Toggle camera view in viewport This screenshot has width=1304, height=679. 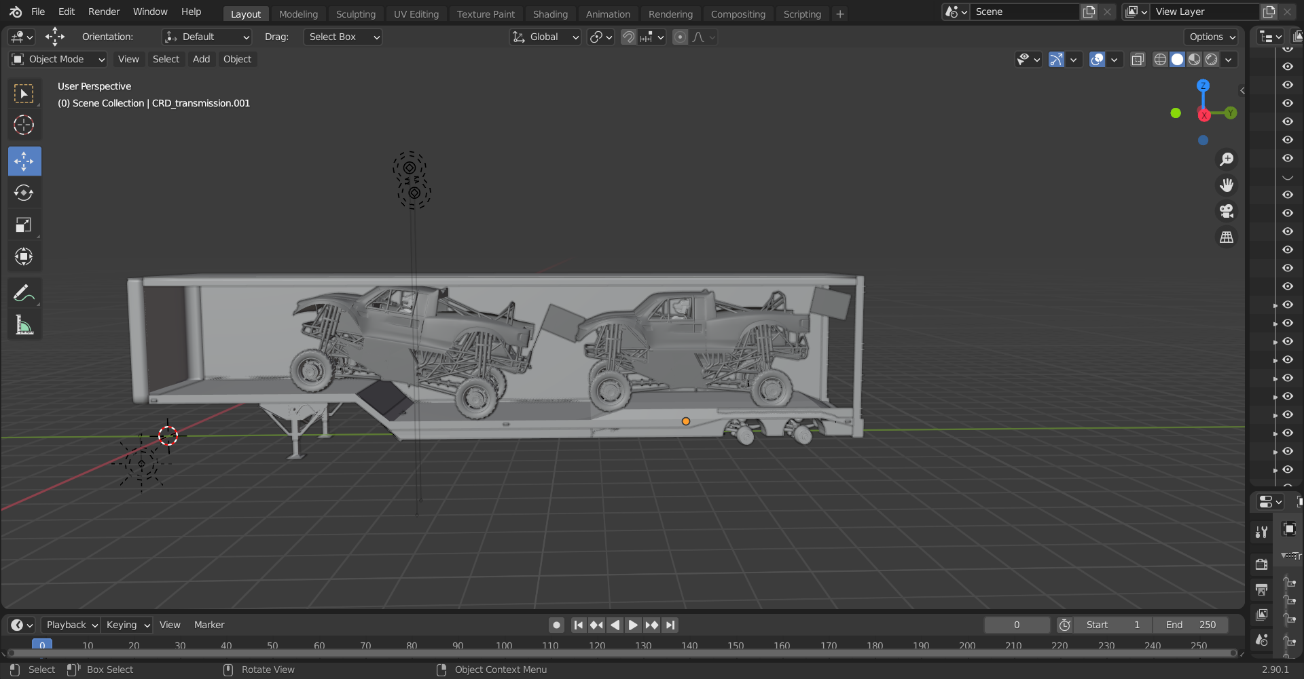point(1227,211)
